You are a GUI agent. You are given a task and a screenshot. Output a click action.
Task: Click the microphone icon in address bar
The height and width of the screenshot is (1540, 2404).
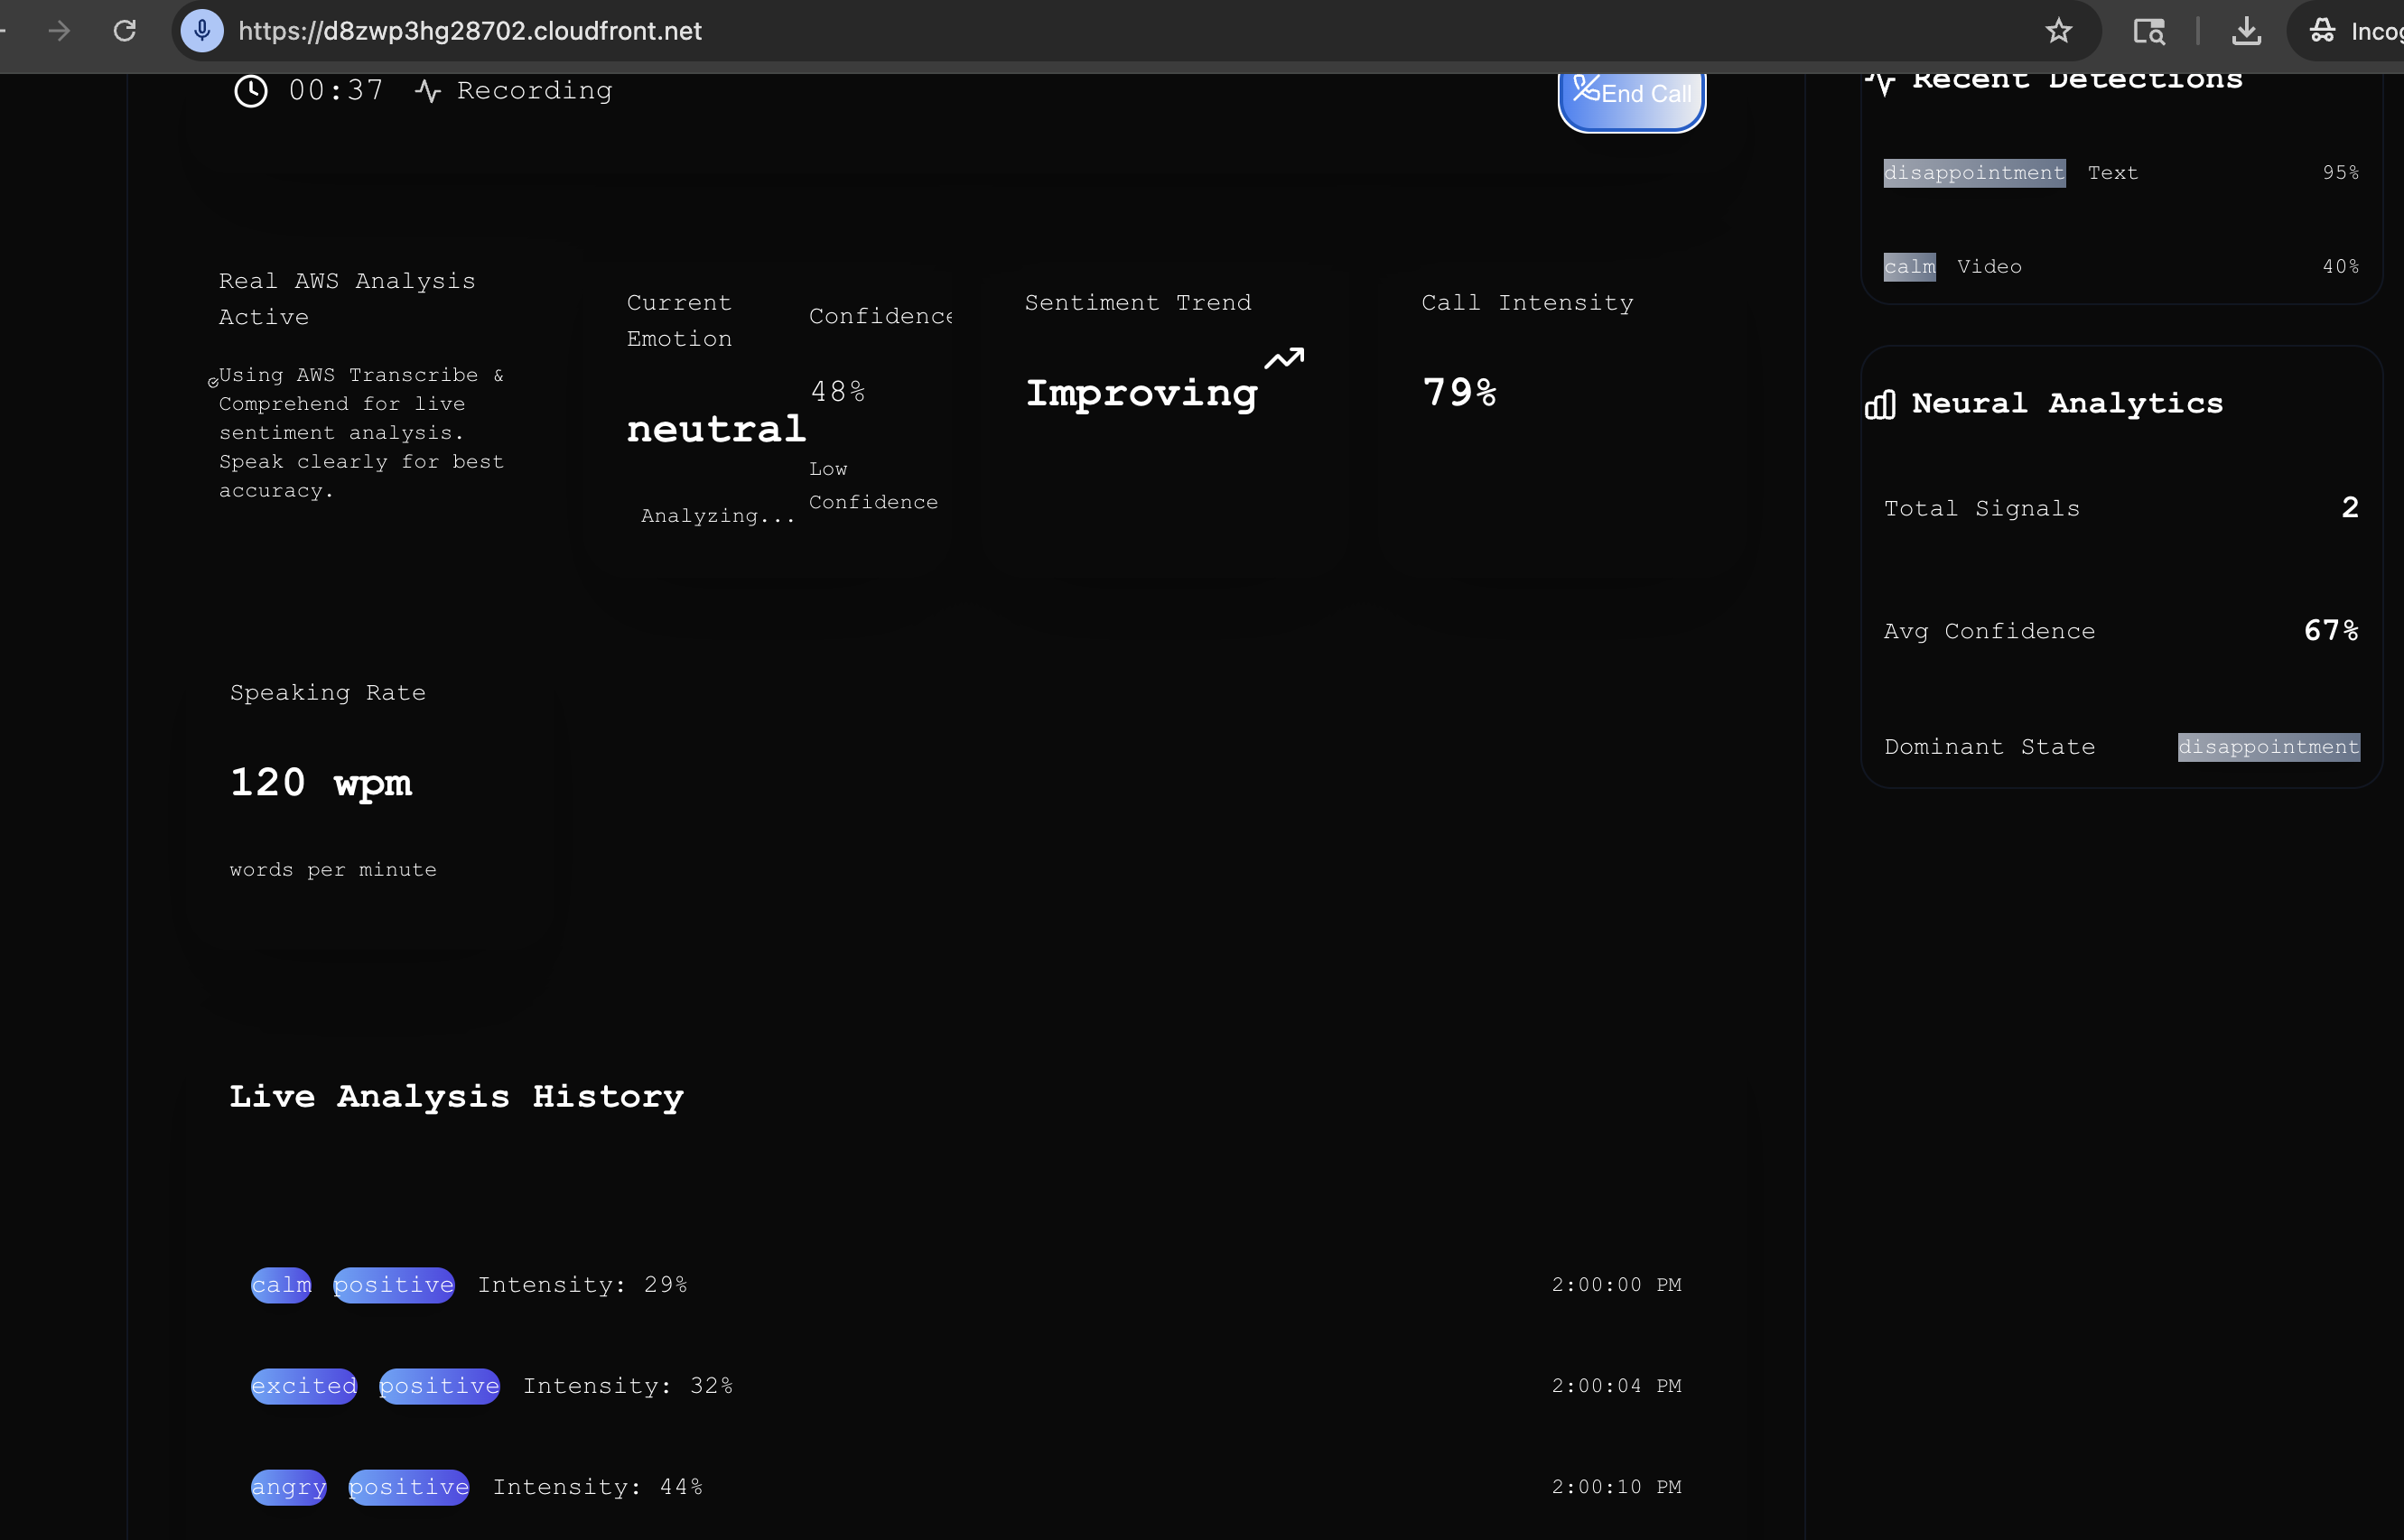click(202, 31)
